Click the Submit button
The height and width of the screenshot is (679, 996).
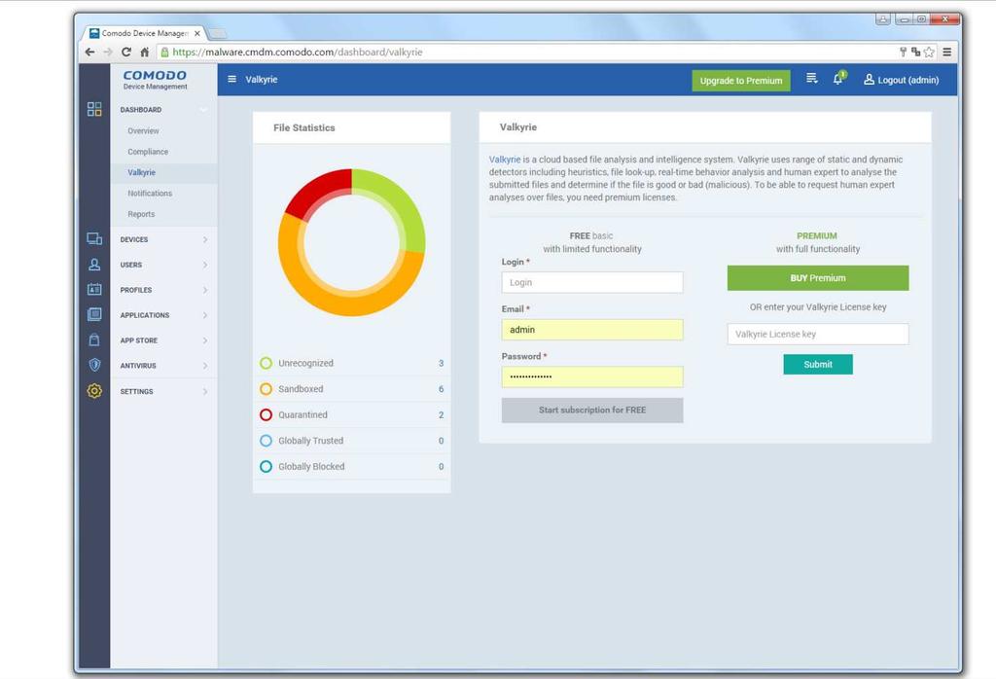[818, 365]
